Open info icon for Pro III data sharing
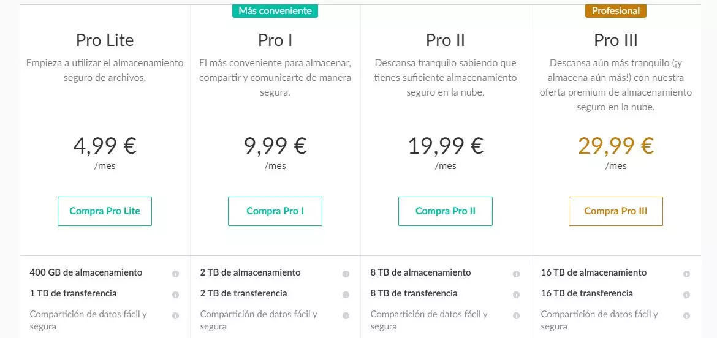717x338 pixels. 686,316
